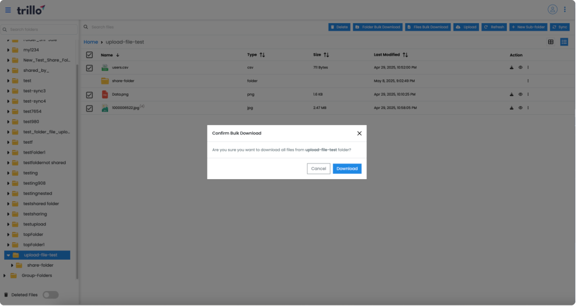Open the hamburger navigation menu
This screenshot has width=576, height=306.
(8, 10)
